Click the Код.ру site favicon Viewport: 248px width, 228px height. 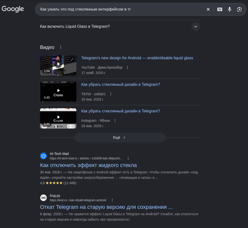coord(43,198)
